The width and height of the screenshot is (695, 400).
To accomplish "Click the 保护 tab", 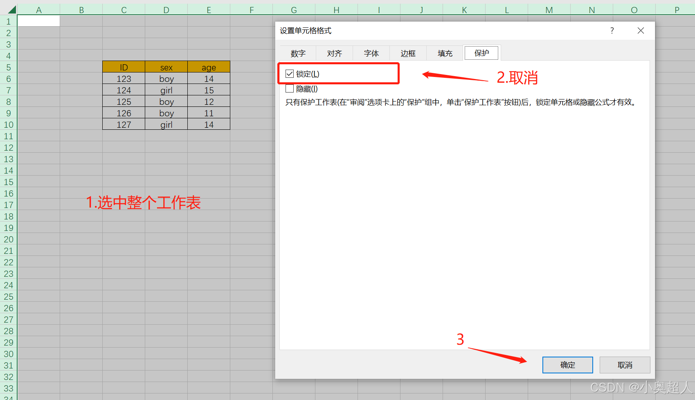I will (x=482, y=53).
